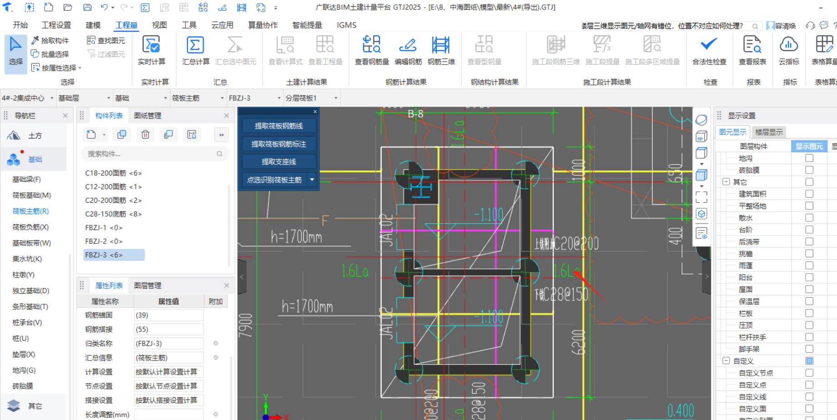Click 查看钢筋量 icon
The width and height of the screenshot is (837, 420).
[372, 45]
